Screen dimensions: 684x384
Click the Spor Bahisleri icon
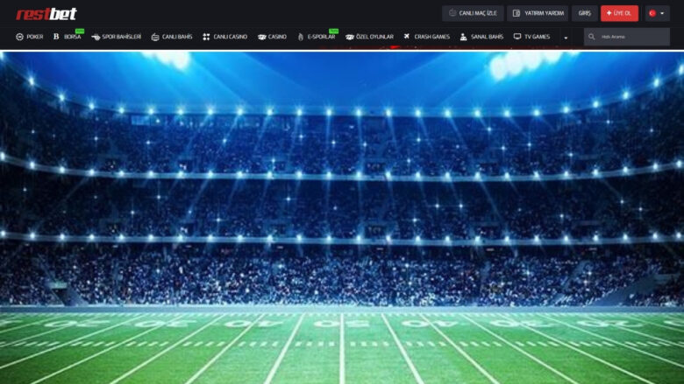click(96, 37)
